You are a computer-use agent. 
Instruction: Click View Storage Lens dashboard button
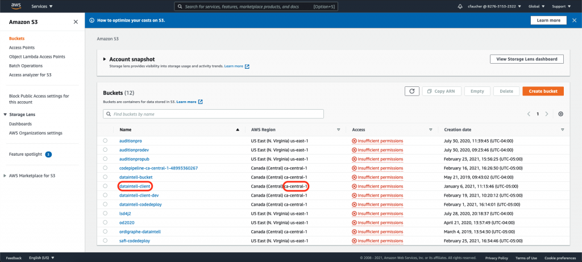527,59
